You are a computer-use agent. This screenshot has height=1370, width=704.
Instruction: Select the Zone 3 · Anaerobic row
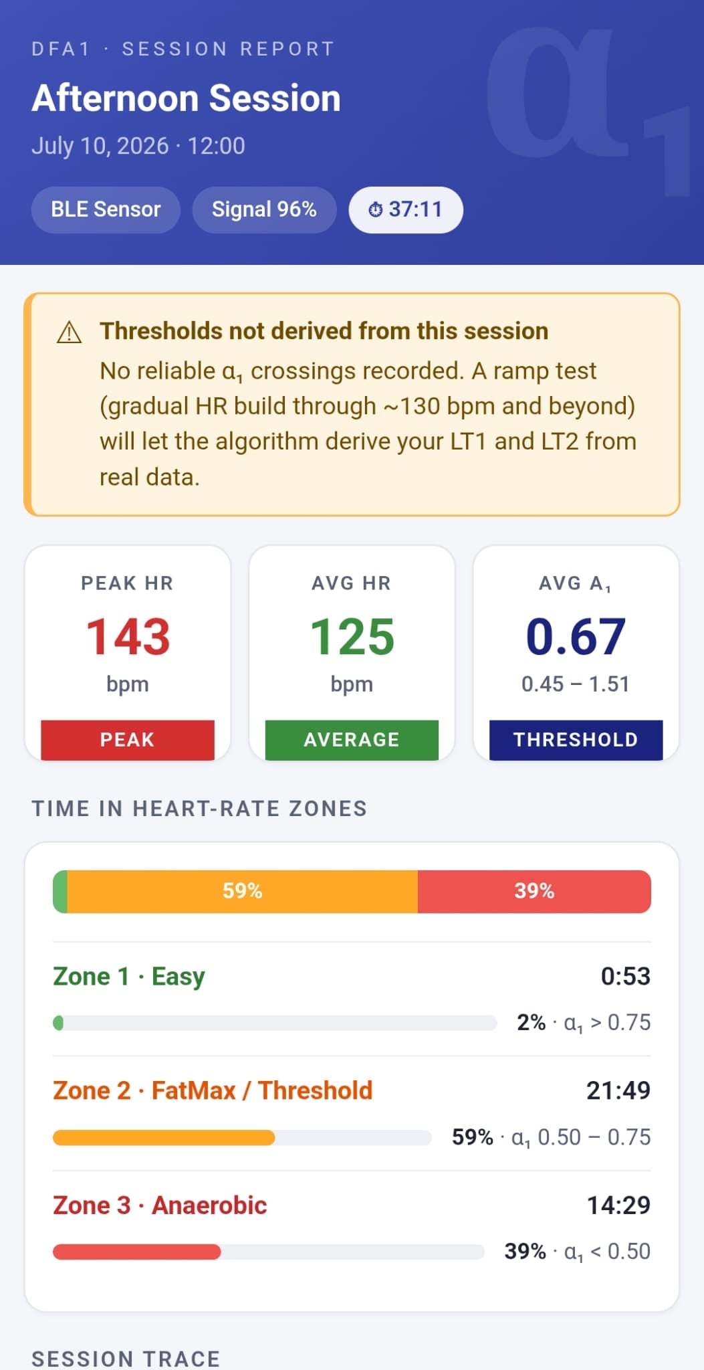(x=352, y=1228)
